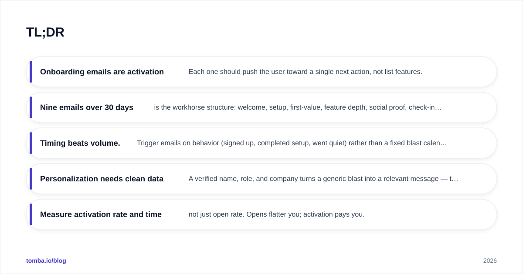Click the 2026 year label

tap(490, 261)
